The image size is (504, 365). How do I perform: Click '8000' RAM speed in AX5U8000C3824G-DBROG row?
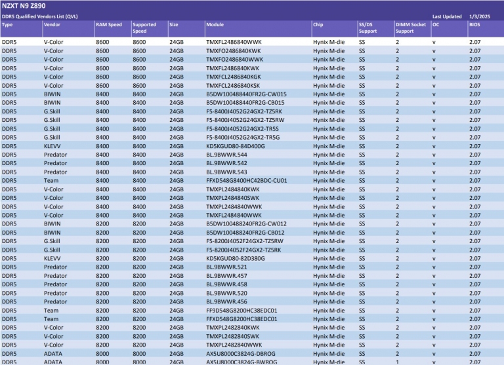click(x=102, y=354)
